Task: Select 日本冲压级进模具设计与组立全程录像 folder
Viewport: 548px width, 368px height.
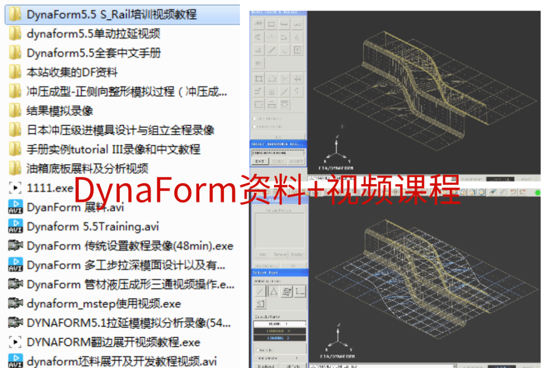Action: click(x=111, y=130)
